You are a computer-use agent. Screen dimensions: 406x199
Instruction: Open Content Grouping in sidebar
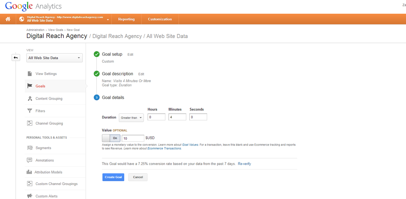click(49, 99)
